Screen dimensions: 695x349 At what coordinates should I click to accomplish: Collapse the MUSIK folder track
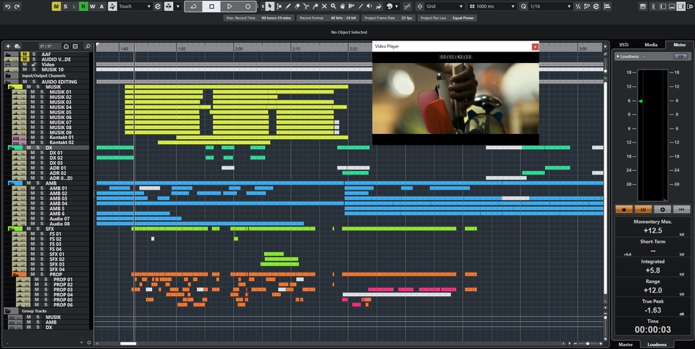[15, 87]
